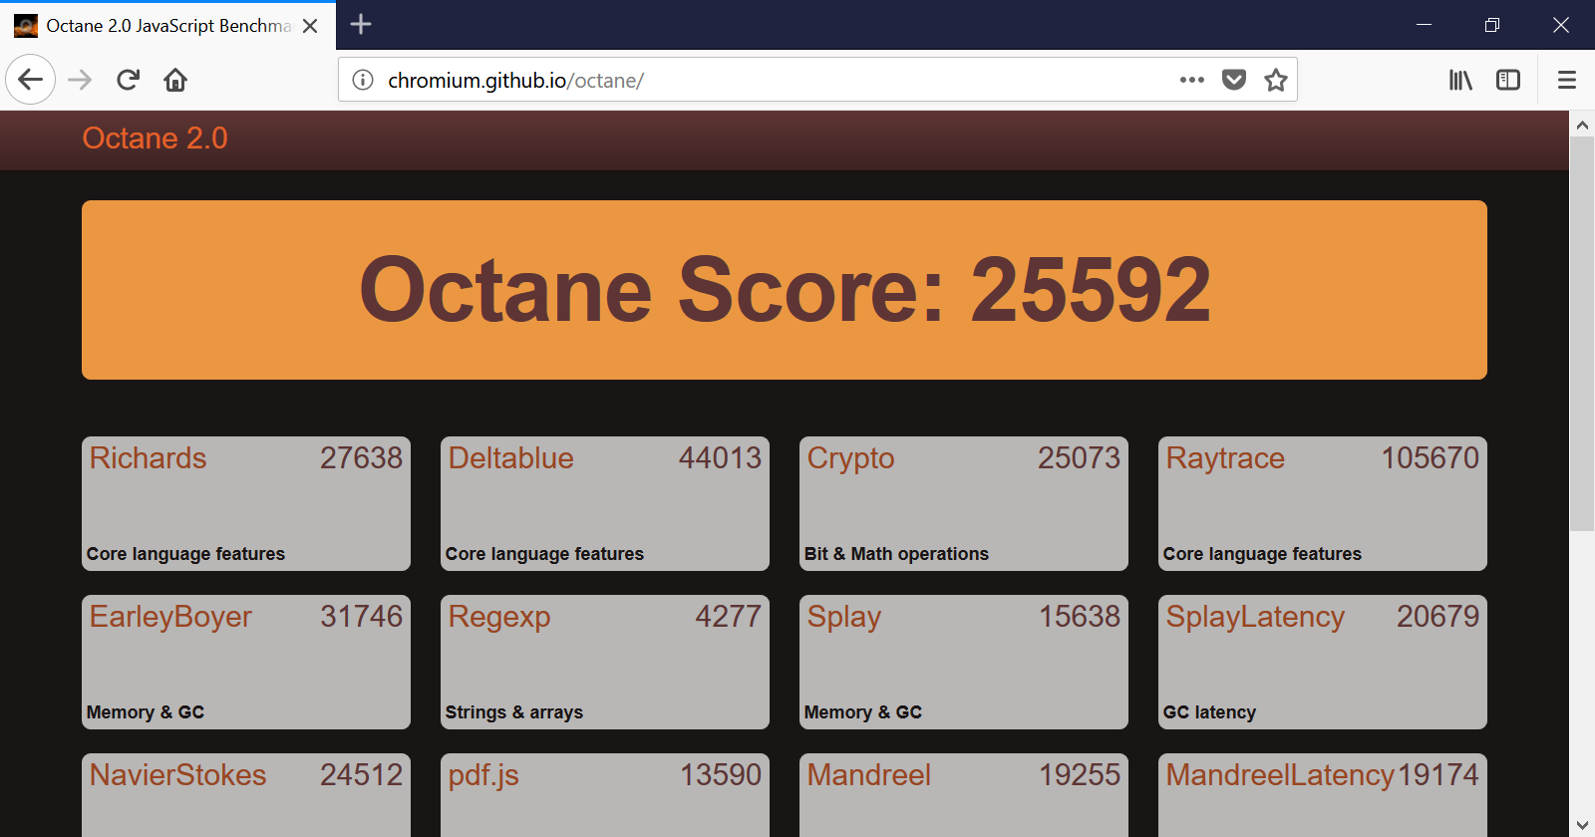Click the NavierStokes score 24512
Image resolution: width=1595 pixels, height=837 pixels.
tap(361, 775)
